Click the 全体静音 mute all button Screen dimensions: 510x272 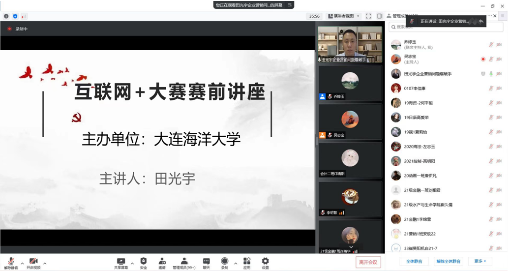414,262
